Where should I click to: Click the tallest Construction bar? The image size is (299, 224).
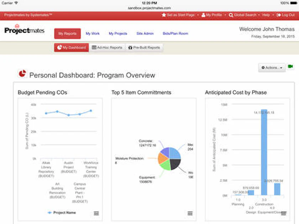click(x=264, y=152)
